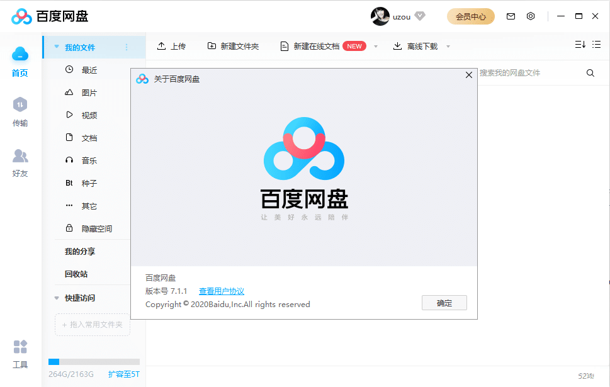Open dropdown arrow beside 离线下载
610x387 pixels.
pos(448,47)
